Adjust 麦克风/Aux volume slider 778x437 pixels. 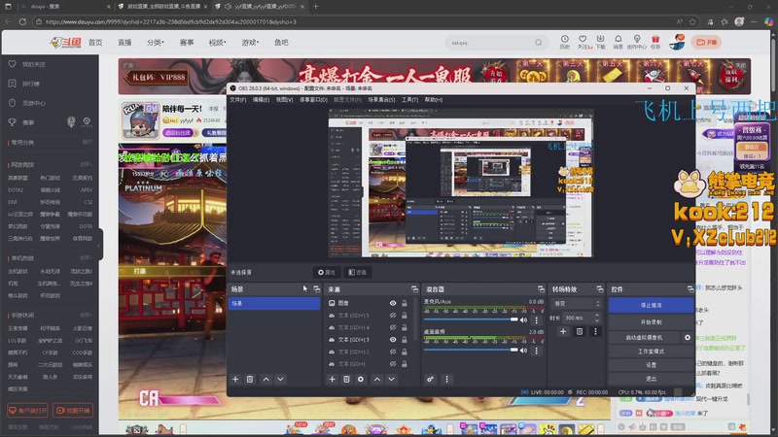pyautogui.click(x=471, y=319)
